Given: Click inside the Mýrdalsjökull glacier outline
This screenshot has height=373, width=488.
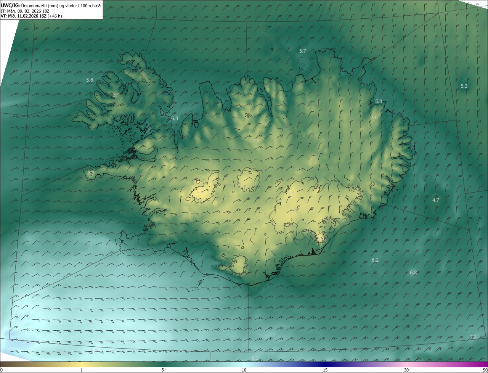Looking at the screenshot, I should coord(240,266).
